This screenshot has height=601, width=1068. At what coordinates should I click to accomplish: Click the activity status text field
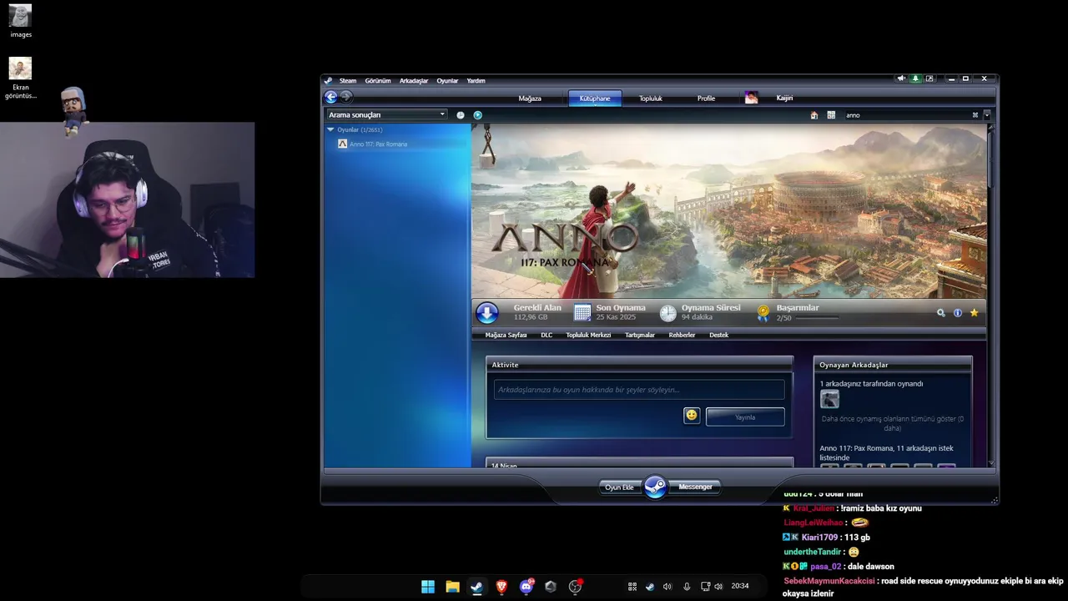(x=639, y=390)
